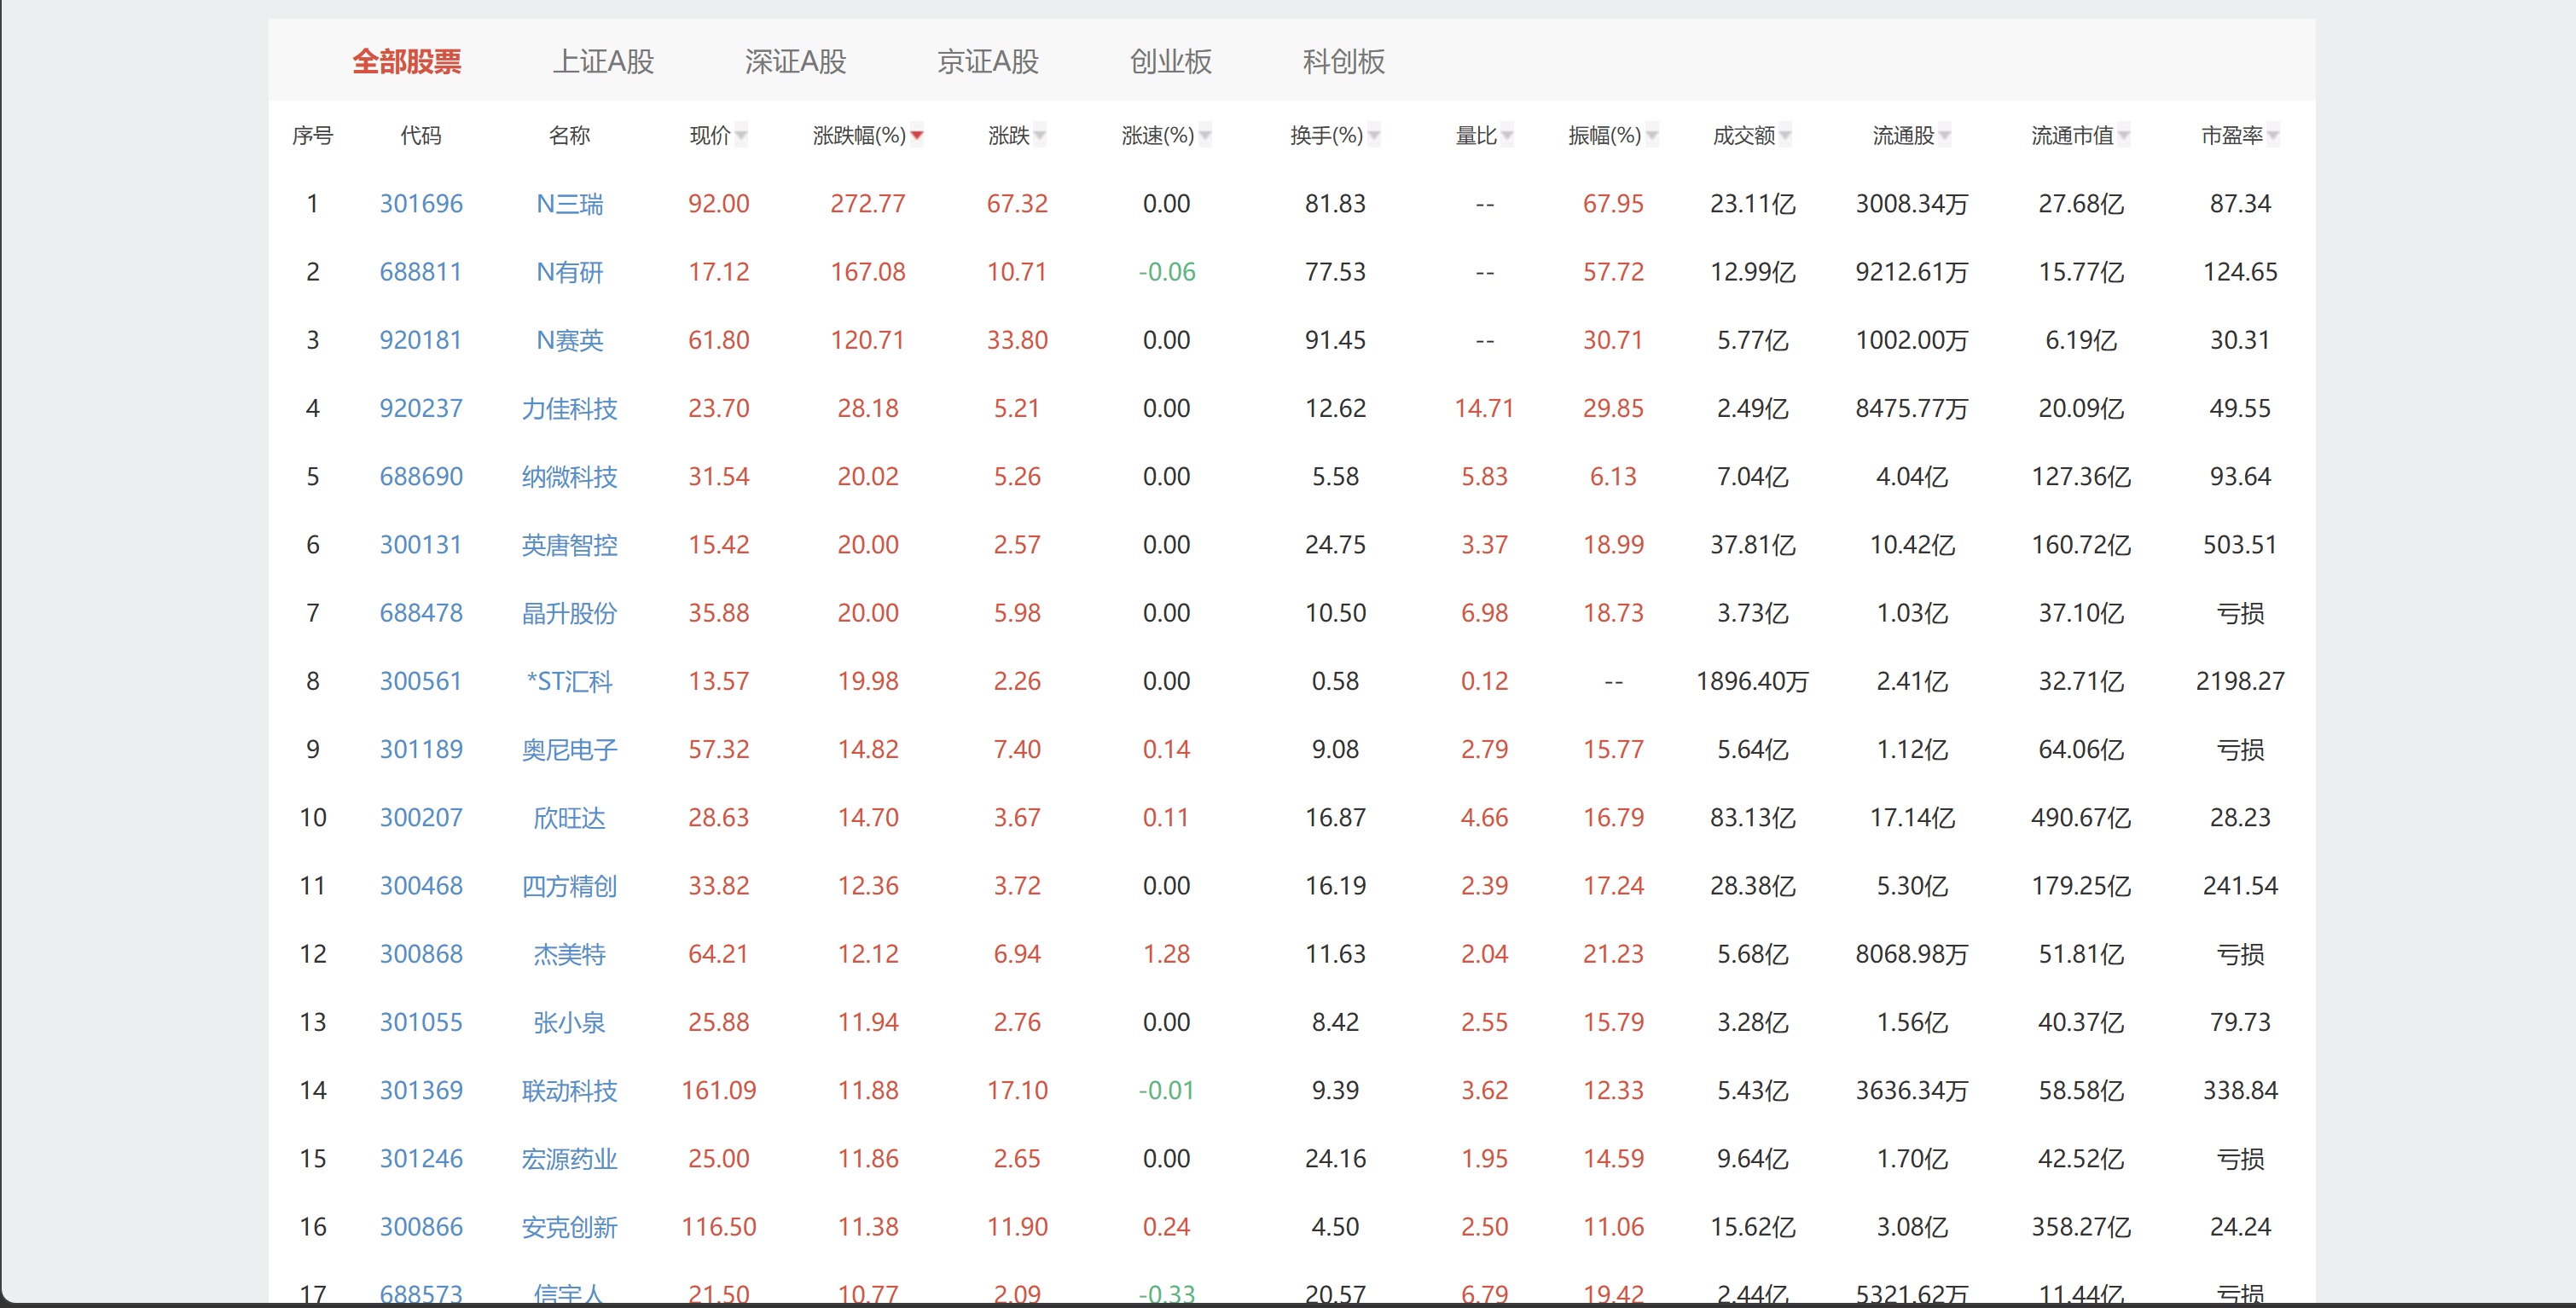Switch to the 创业板 tab

pyautogui.click(x=1170, y=62)
